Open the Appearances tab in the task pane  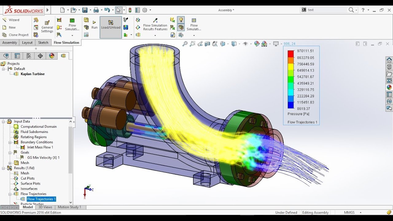tap(389, 87)
